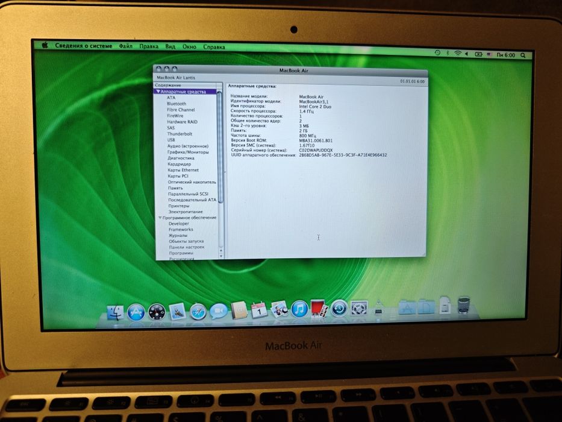Launch Safari from the Dock
Viewport: 562px width, 422px height.
tap(198, 311)
